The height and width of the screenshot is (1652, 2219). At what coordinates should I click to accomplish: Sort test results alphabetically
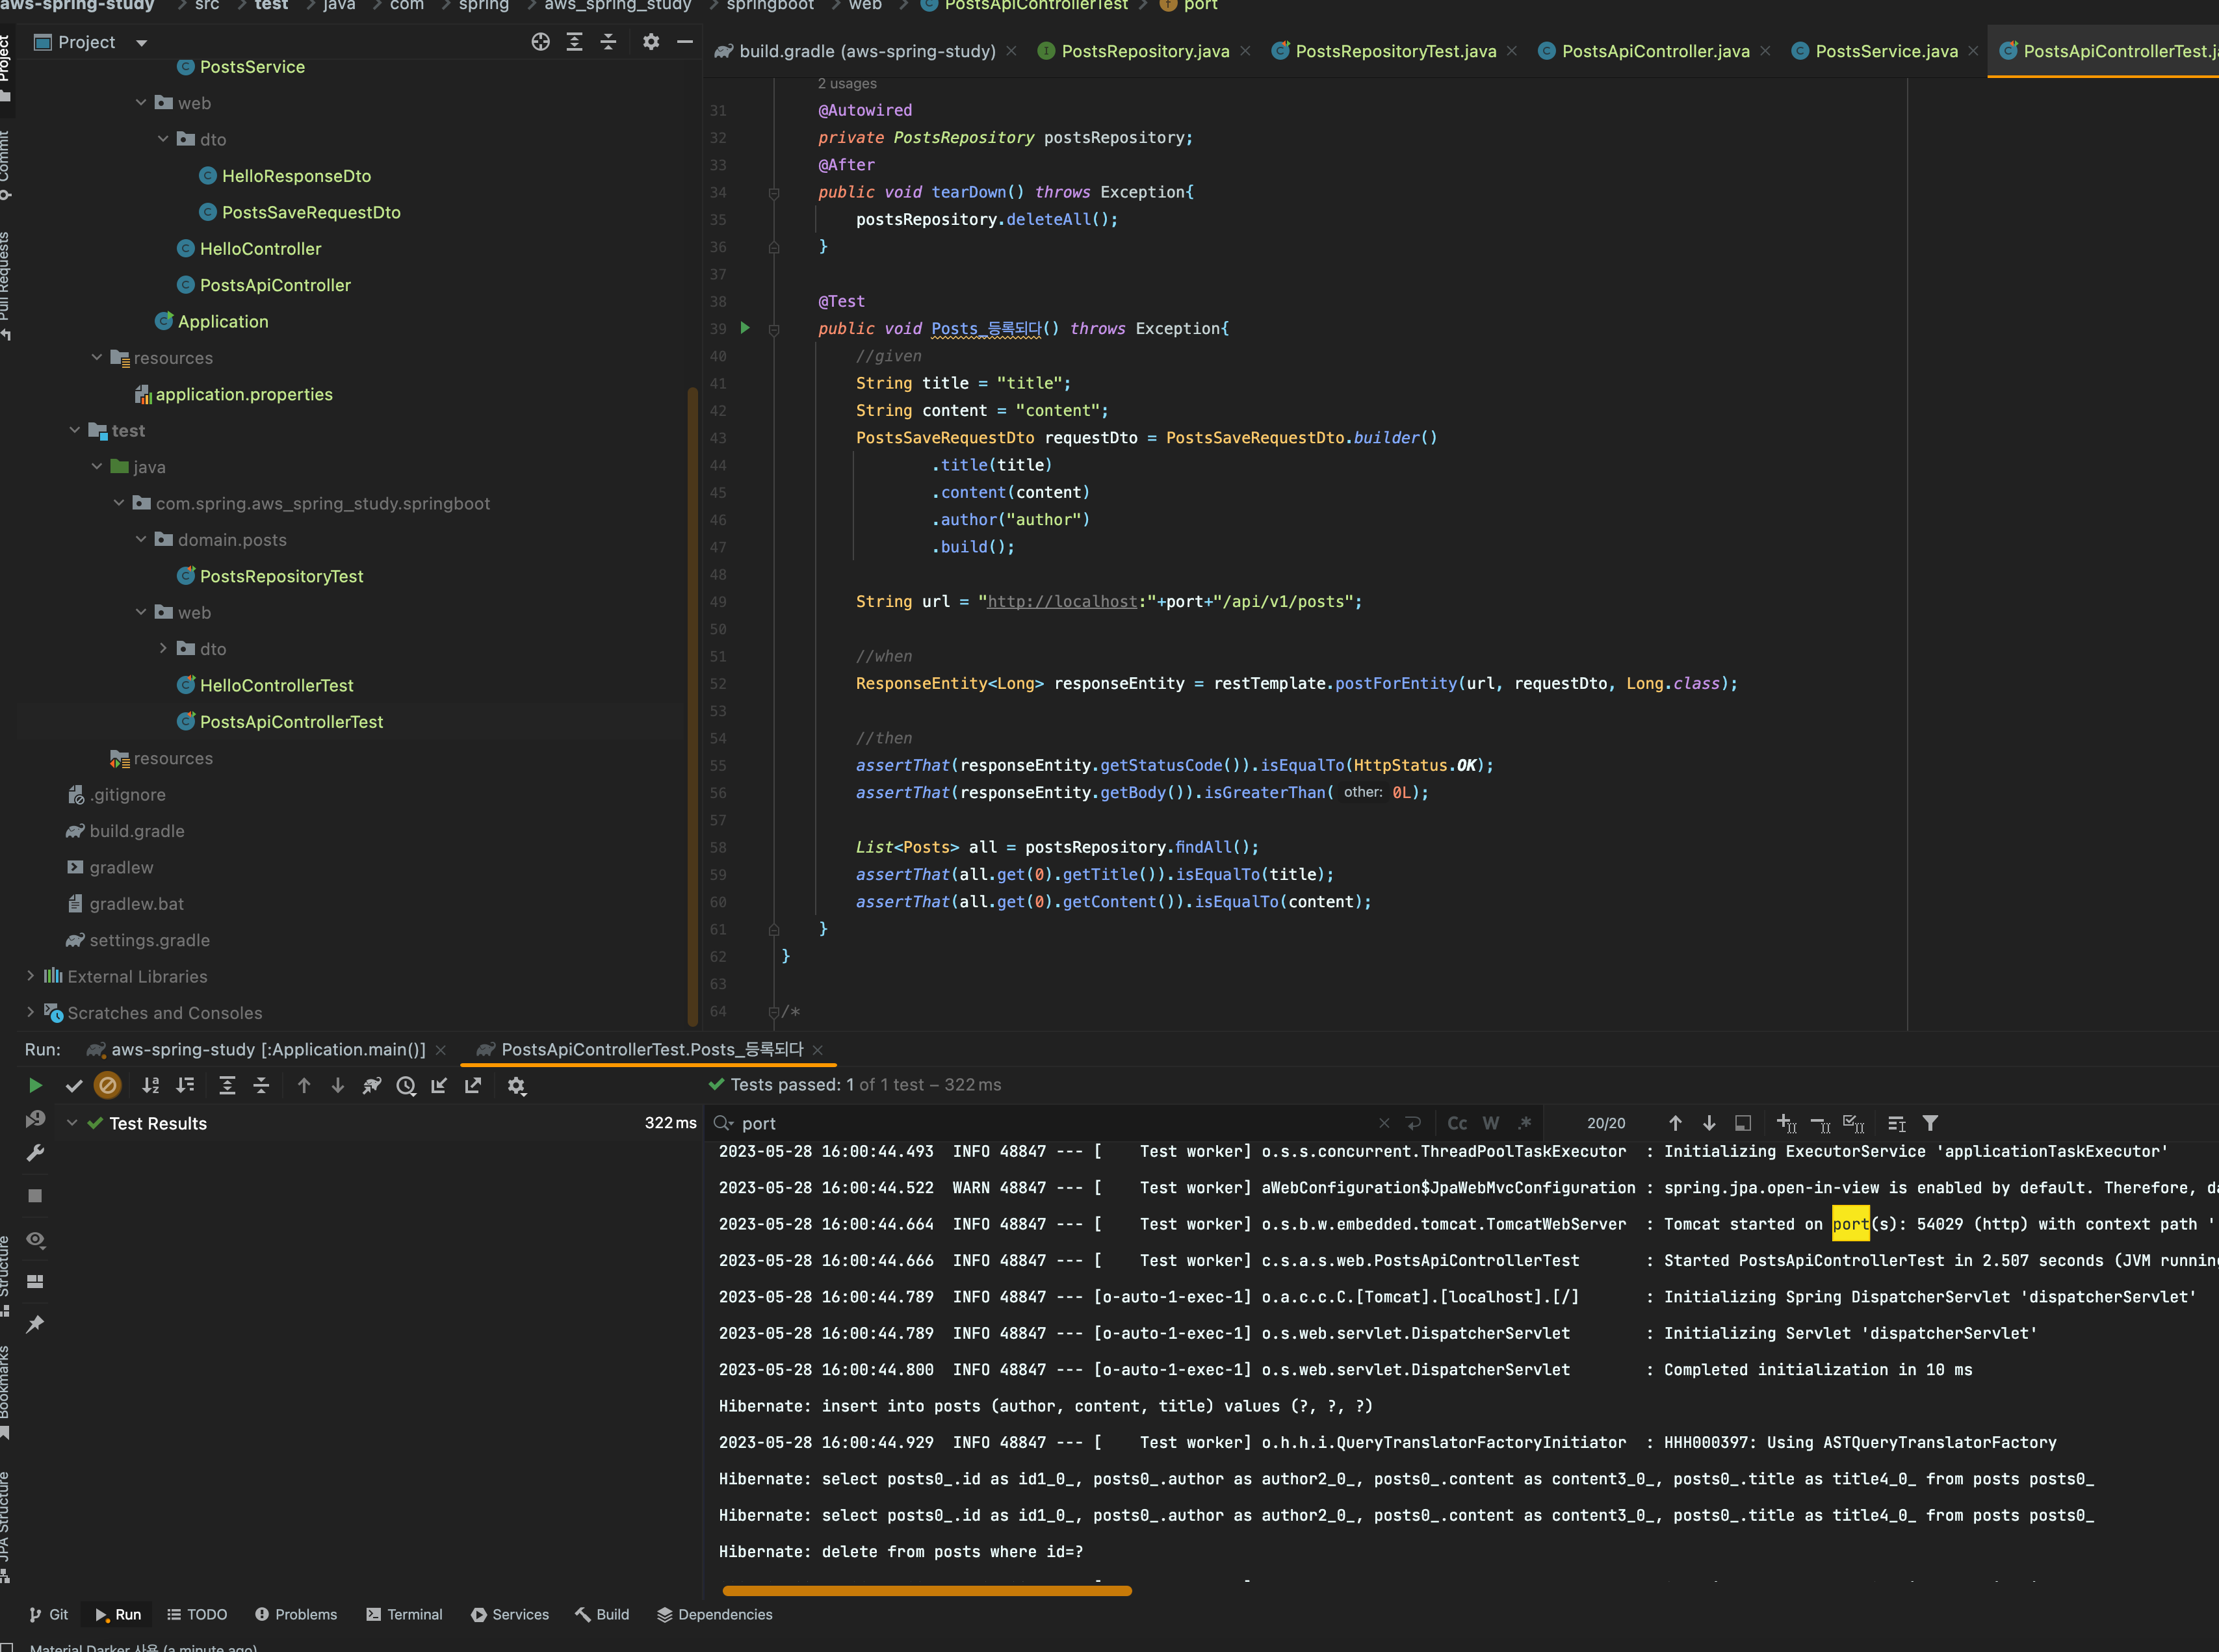pyautogui.click(x=151, y=1085)
